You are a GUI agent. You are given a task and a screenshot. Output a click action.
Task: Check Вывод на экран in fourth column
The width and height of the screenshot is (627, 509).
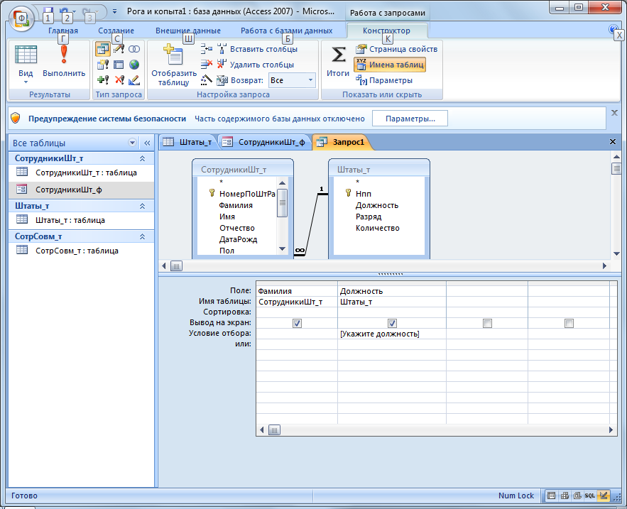[569, 323]
